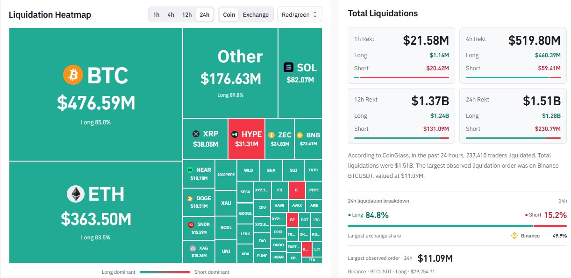Select the ADA heatmap tile

(x=245, y=254)
